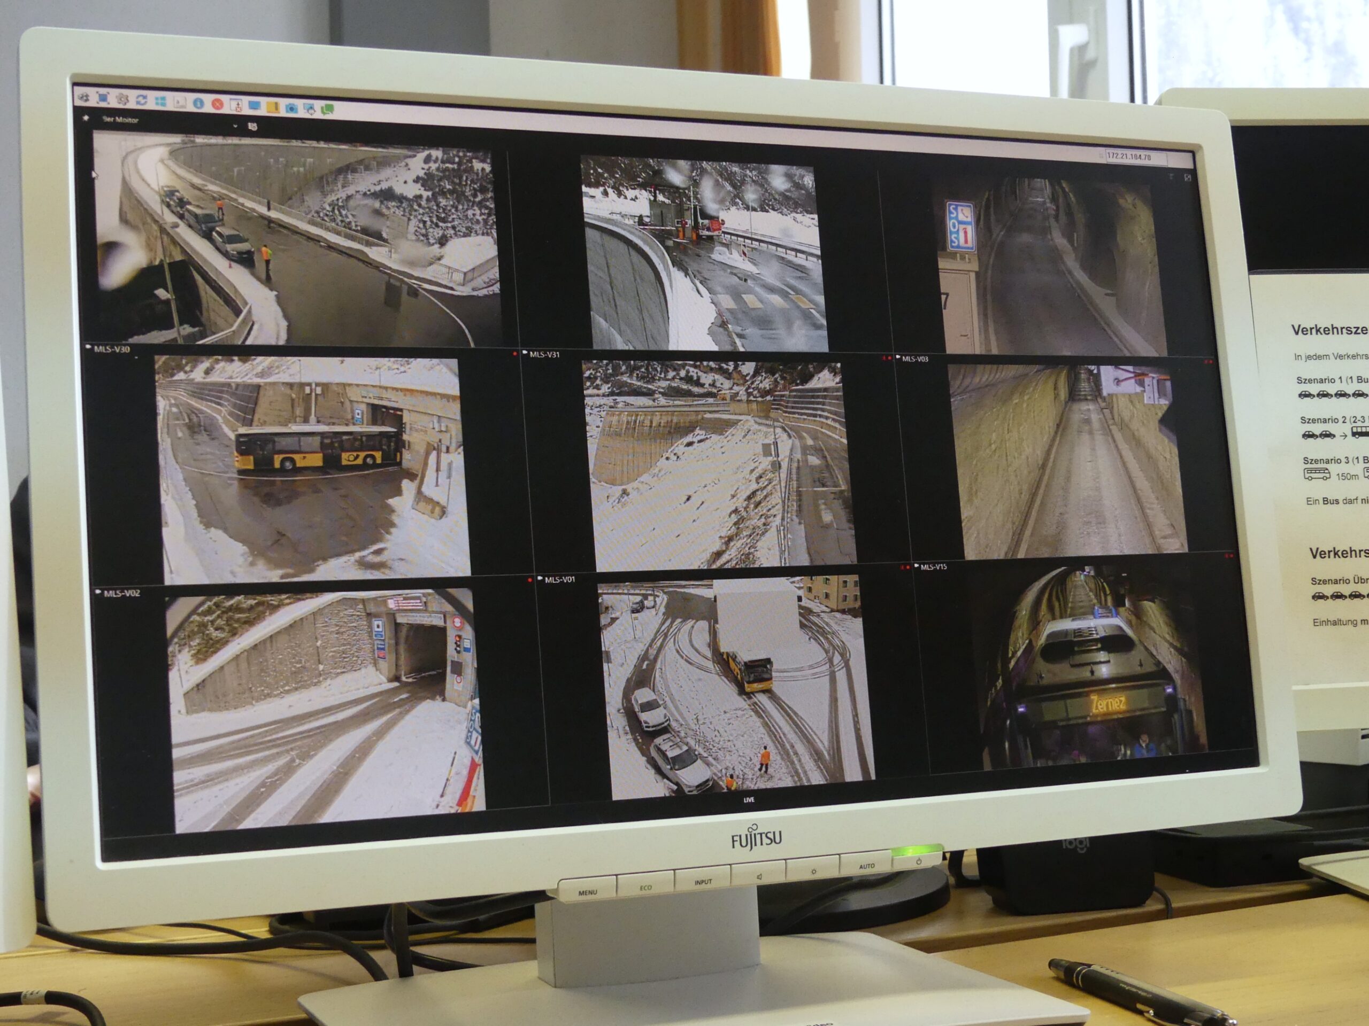The image size is (1369, 1026).
Task: Click the blue refresh arrows icon
Action: click(142, 100)
